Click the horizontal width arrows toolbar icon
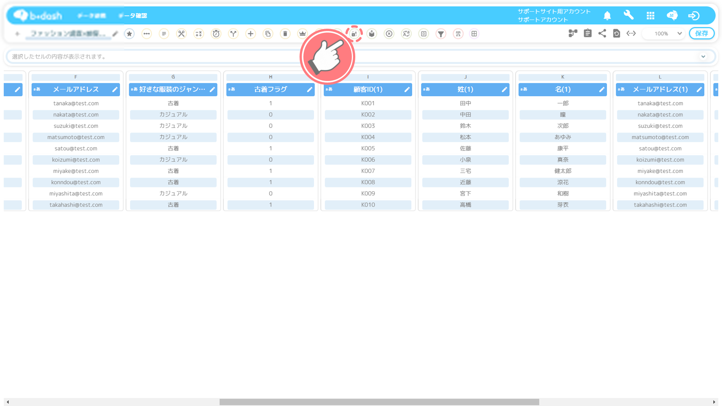722x406 pixels. point(147,34)
